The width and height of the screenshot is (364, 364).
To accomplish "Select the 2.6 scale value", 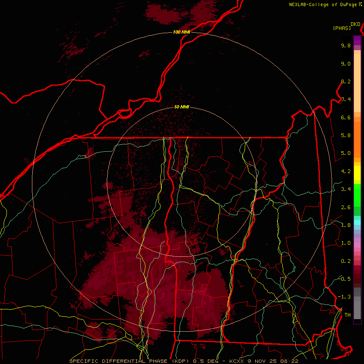I will tap(346, 207).
